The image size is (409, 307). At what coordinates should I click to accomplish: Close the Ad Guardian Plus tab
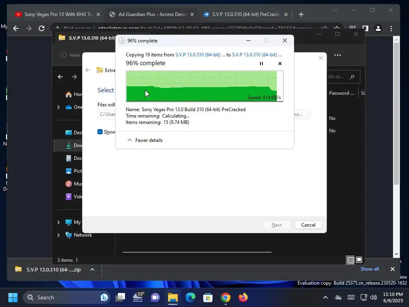tap(192, 14)
